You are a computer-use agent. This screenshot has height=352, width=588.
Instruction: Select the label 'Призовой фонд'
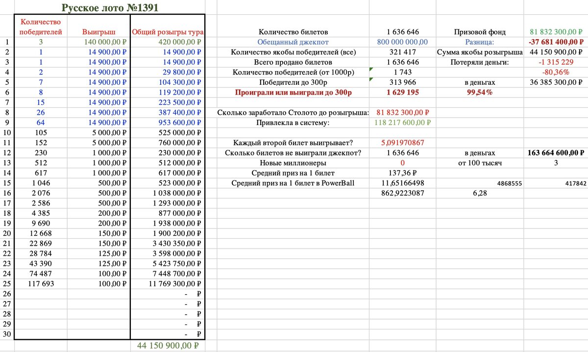click(x=479, y=32)
